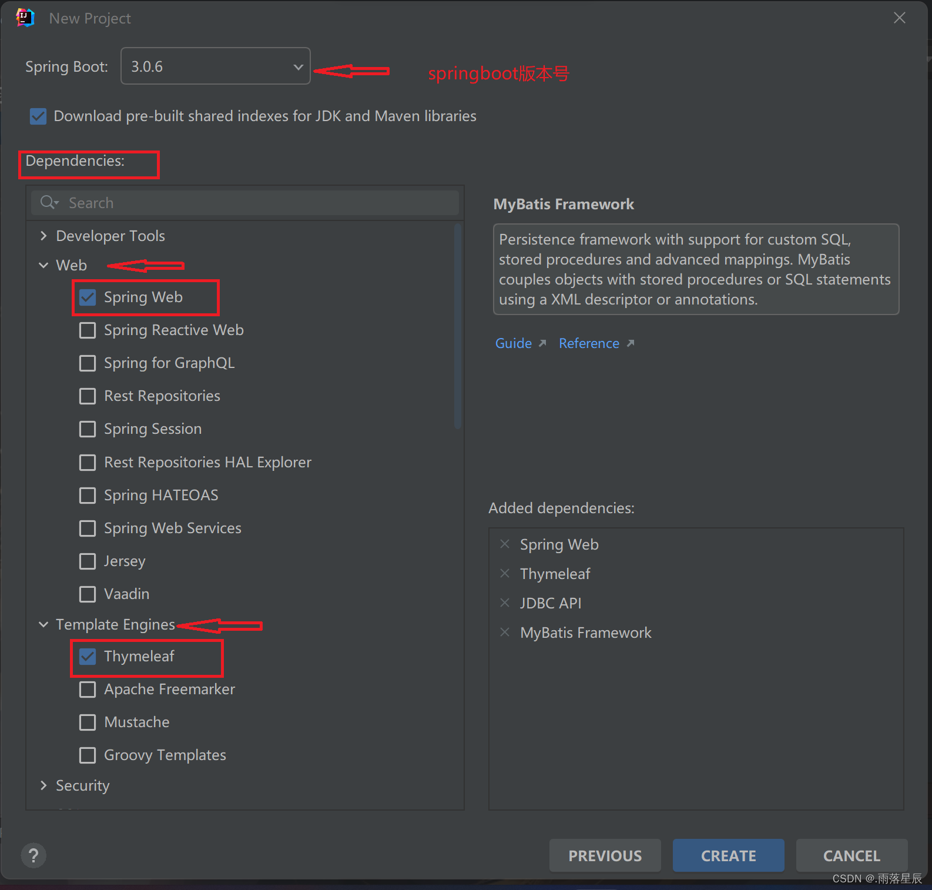This screenshot has width=932, height=890.
Task: Tick the Jersey checkbox
Action: [x=88, y=561]
